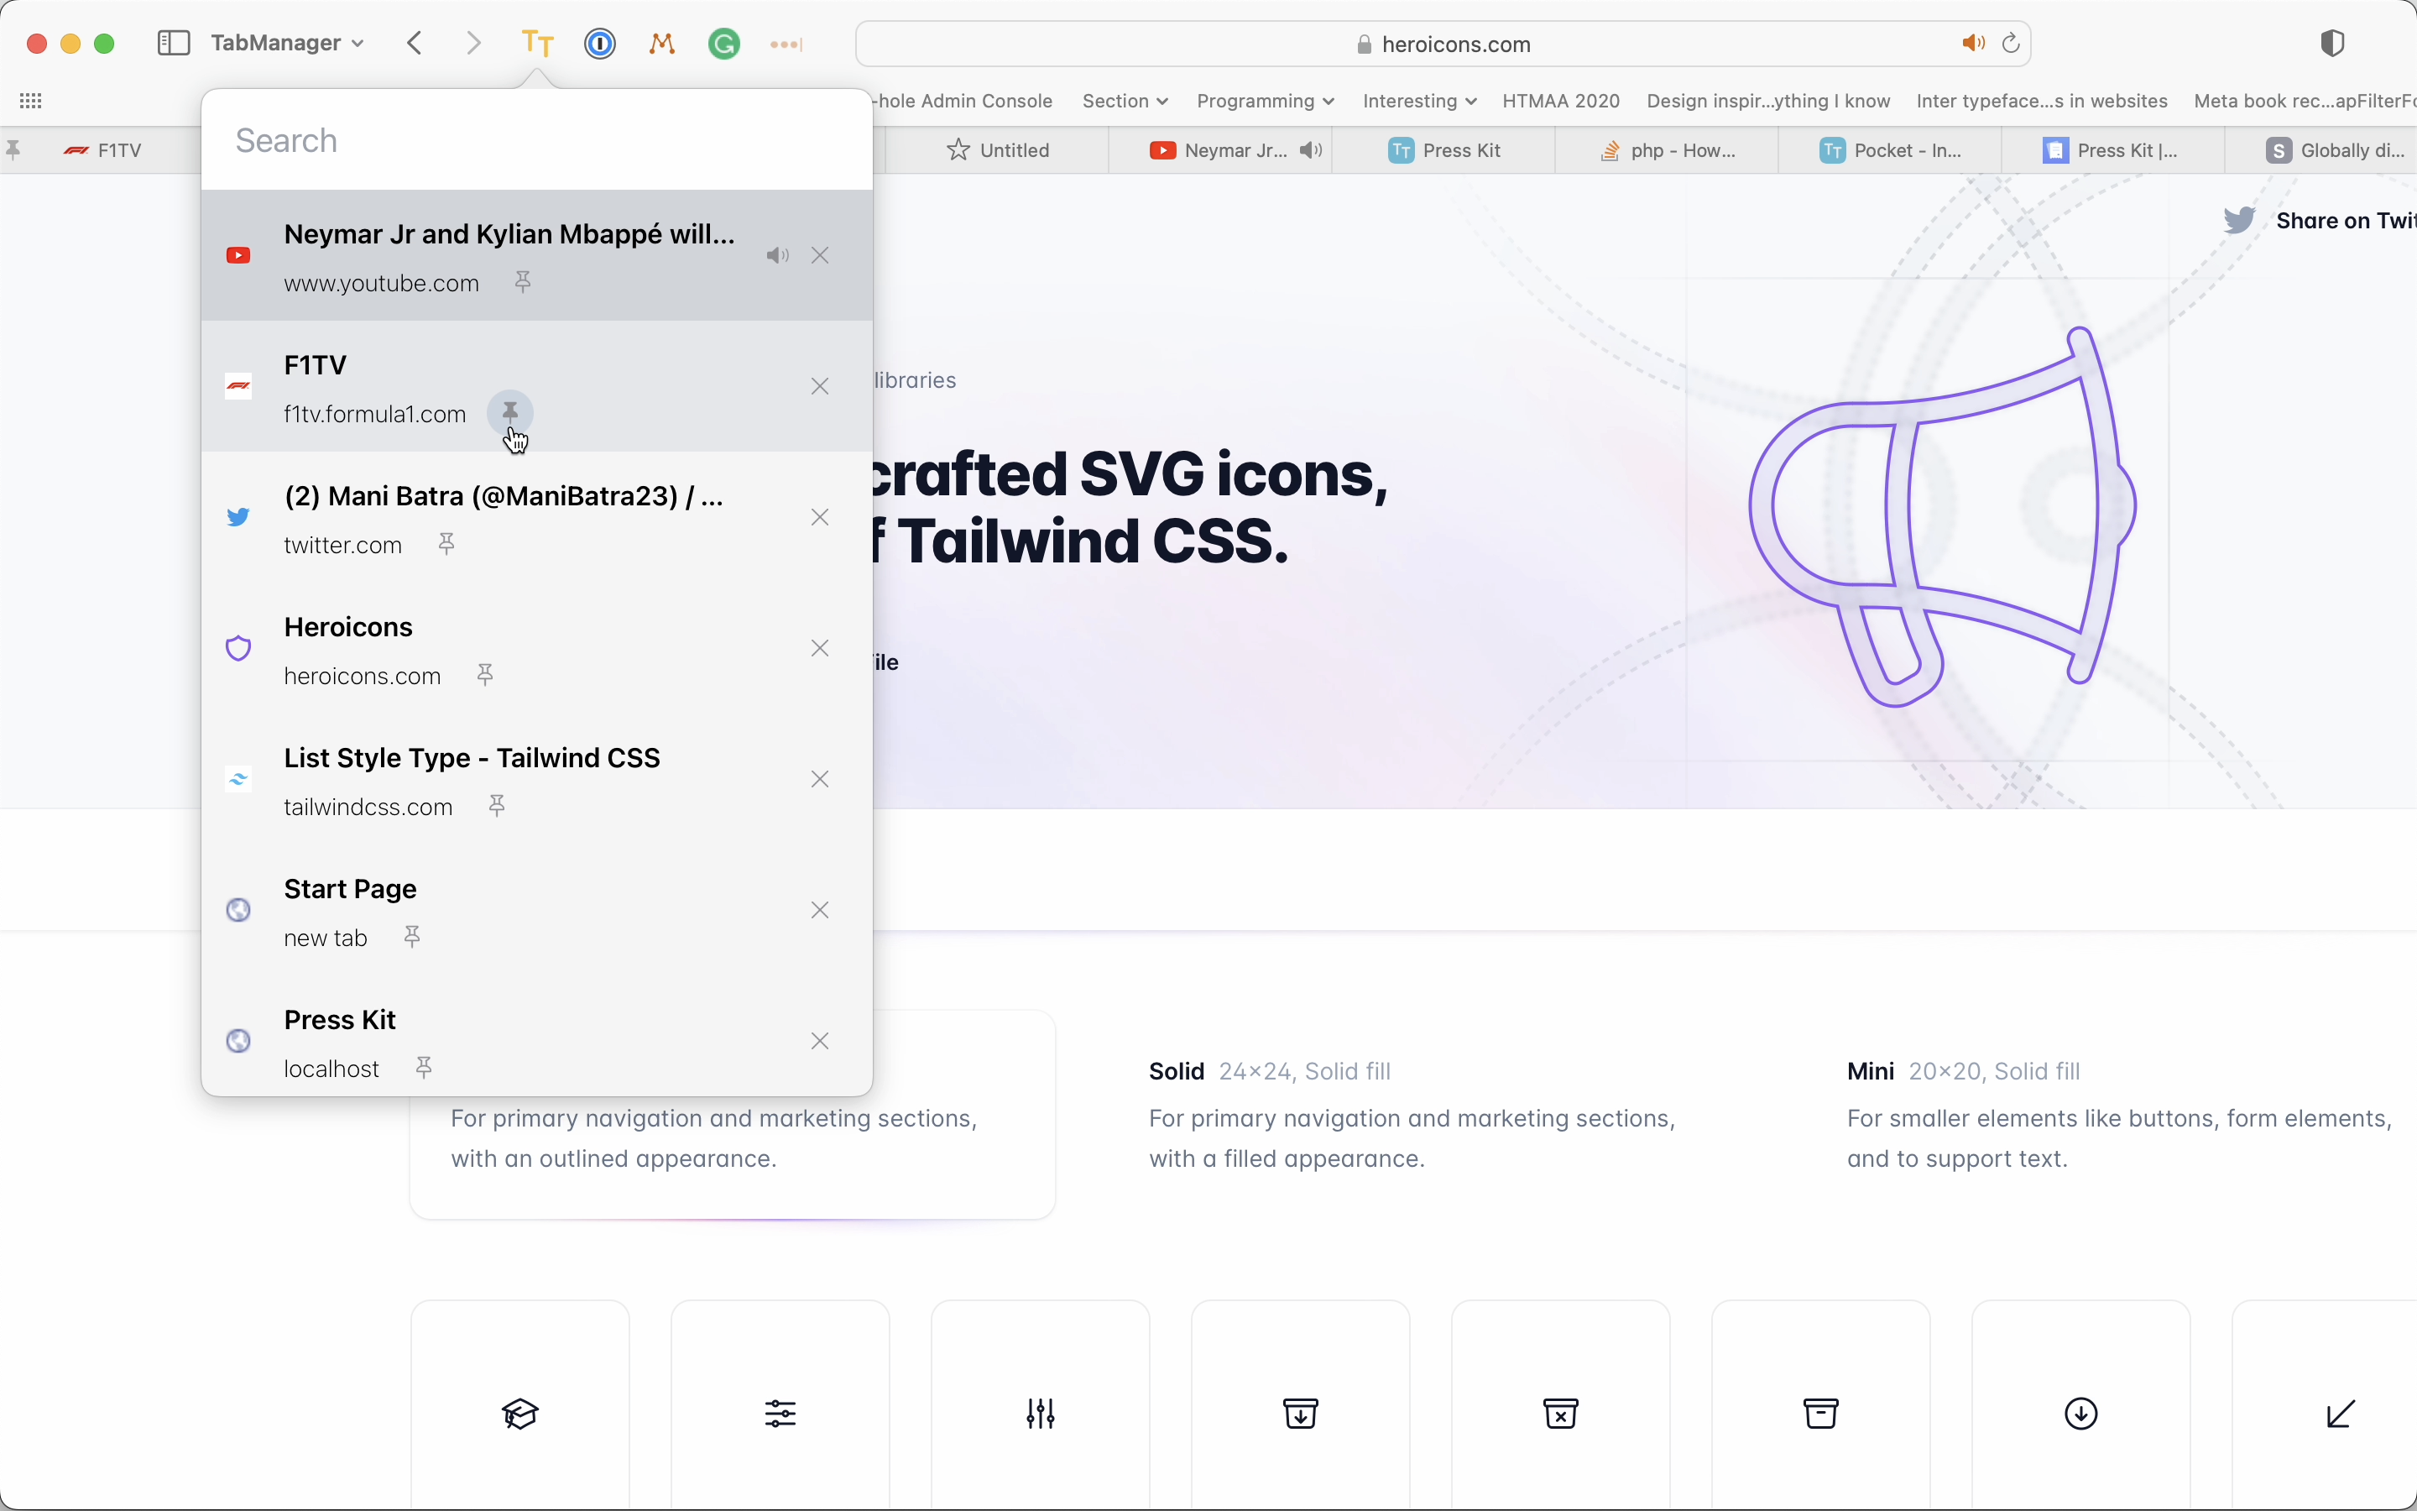Close the List Style Type tab row
2417x1511 pixels.
tap(820, 780)
